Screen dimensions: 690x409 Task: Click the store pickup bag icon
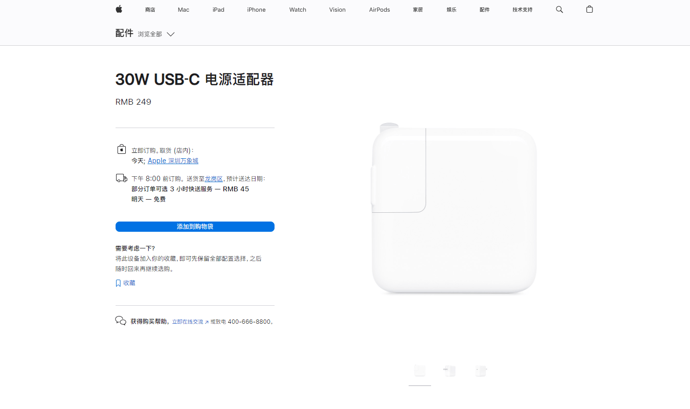[121, 149]
